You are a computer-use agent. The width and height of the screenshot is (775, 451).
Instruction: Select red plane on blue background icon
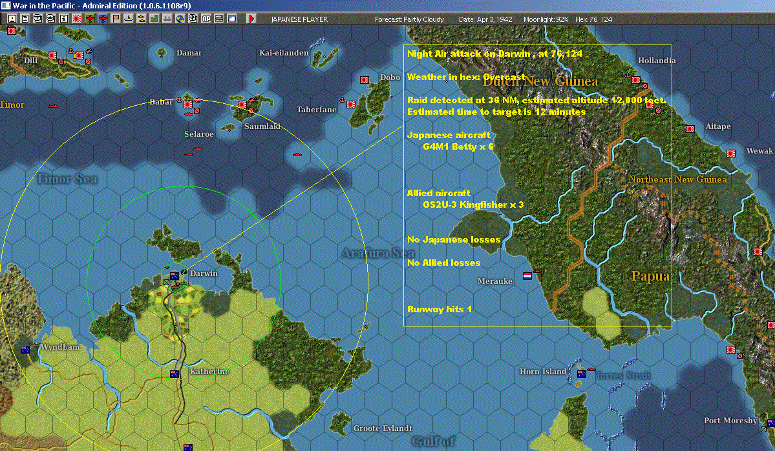pyautogui.click(x=102, y=19)
